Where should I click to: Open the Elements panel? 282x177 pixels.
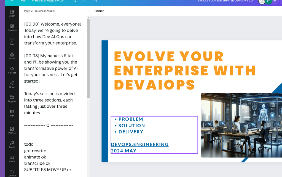[x=12, y=28]
